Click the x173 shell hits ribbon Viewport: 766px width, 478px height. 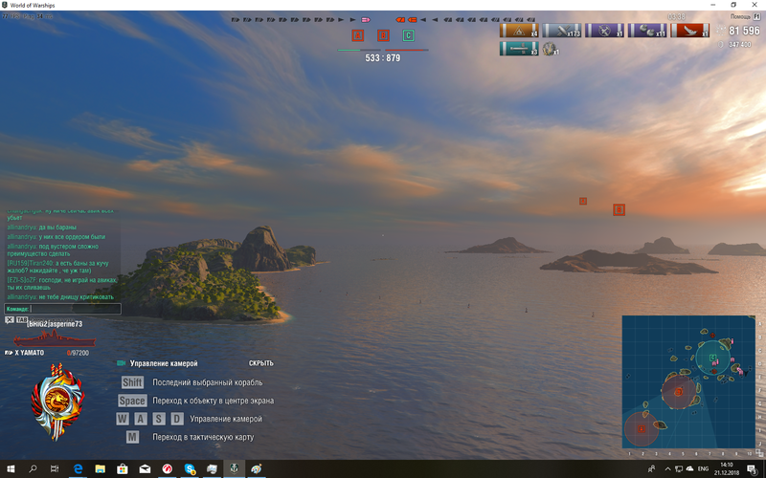563,31
